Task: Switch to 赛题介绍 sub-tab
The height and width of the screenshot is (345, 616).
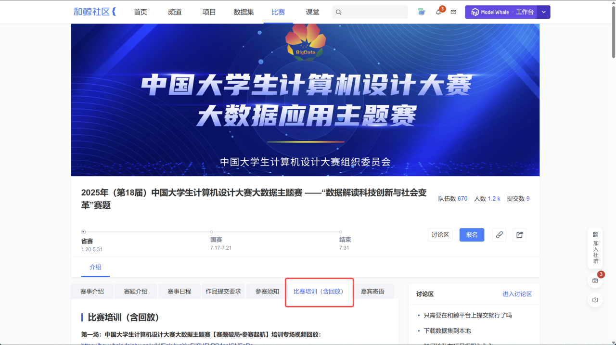Action: (136, 291)
